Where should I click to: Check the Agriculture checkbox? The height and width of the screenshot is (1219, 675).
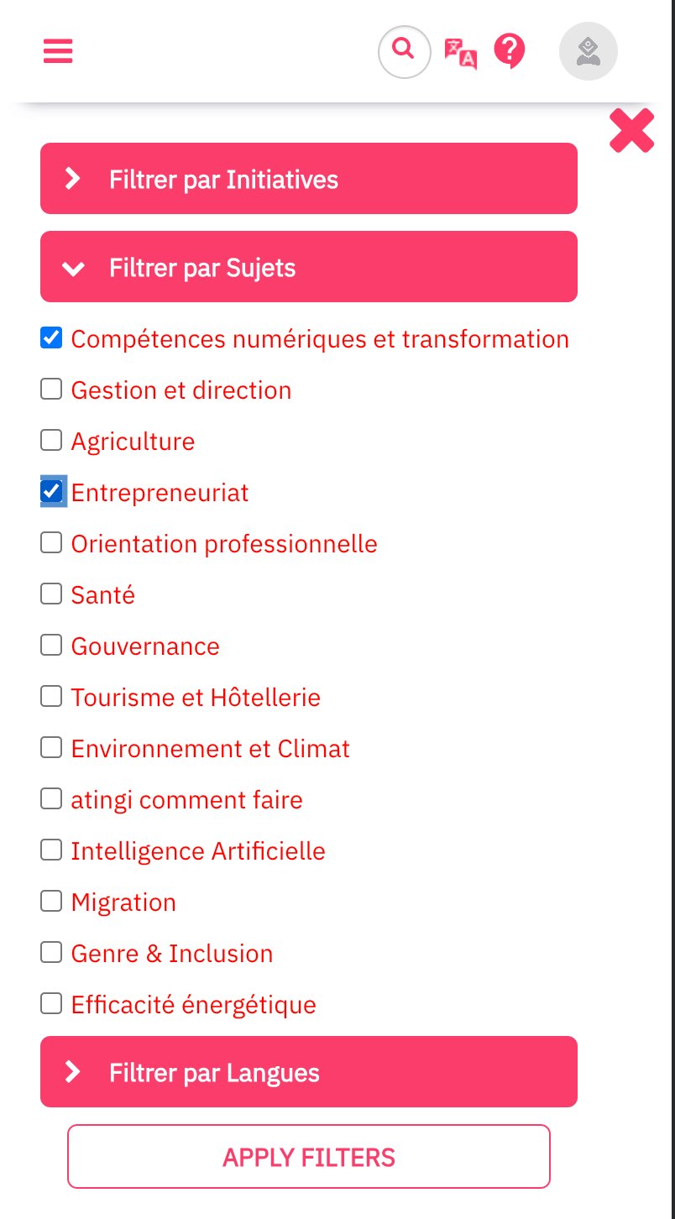click(x=51, y=440)
